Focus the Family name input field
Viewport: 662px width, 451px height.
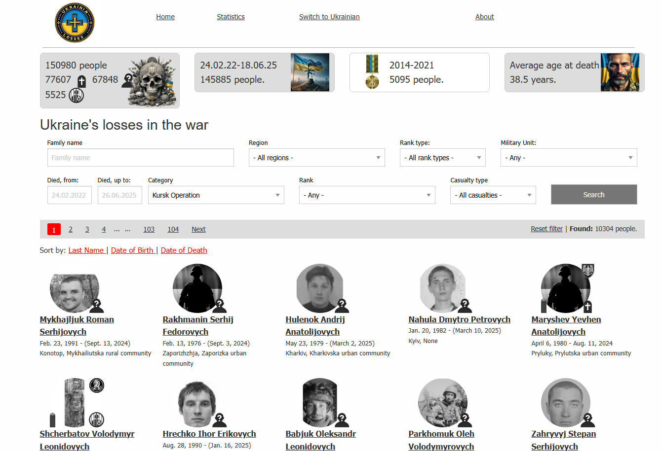(x=141, y=158)
